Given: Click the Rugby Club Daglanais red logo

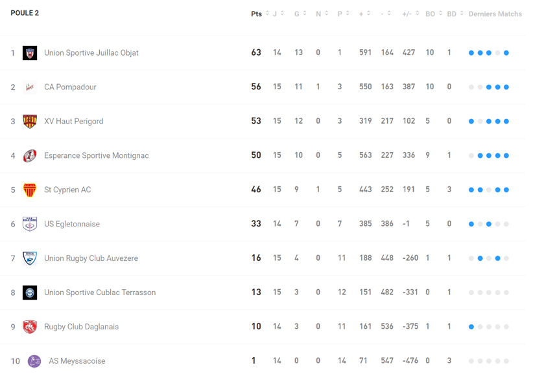Looking at the screenshot, I should [x=30, y=327].
